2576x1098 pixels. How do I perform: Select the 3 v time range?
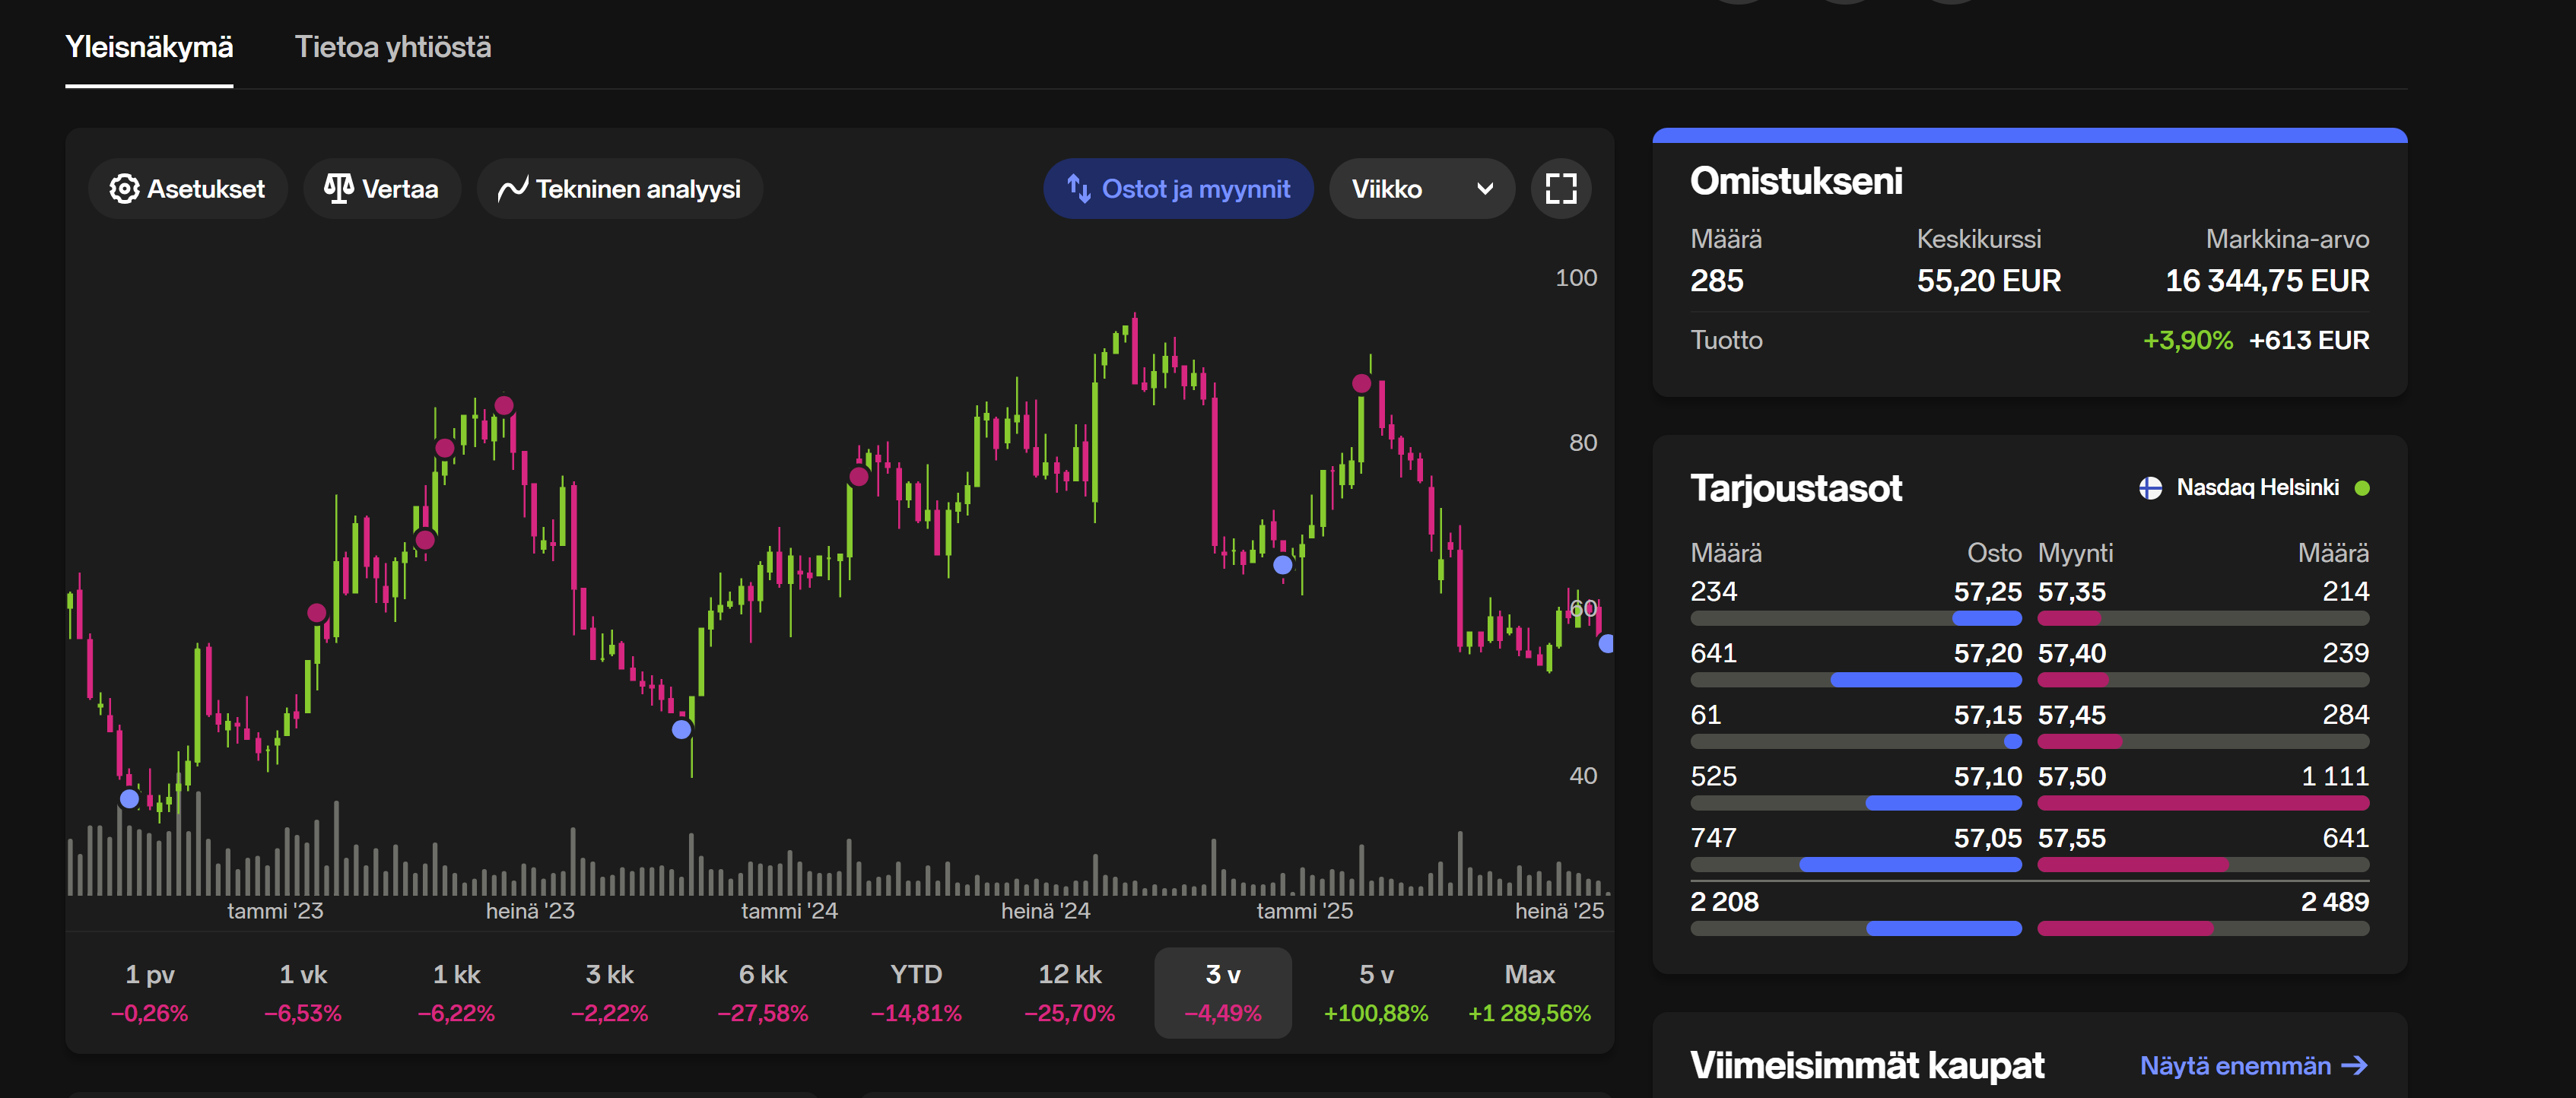tap(1222, 992)
